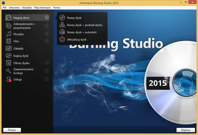Expand the Nagraj dane arrow
198x135 pixels.
pos(47,18)
